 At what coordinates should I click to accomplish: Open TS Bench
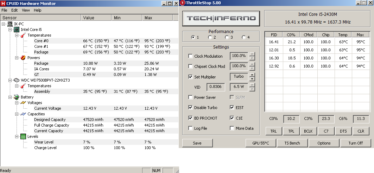click(x=292, y=143)
